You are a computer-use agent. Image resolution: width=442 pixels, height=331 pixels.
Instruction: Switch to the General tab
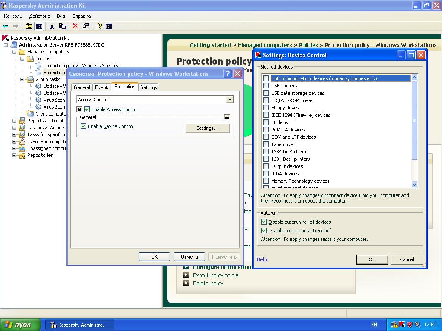point(82,87)
